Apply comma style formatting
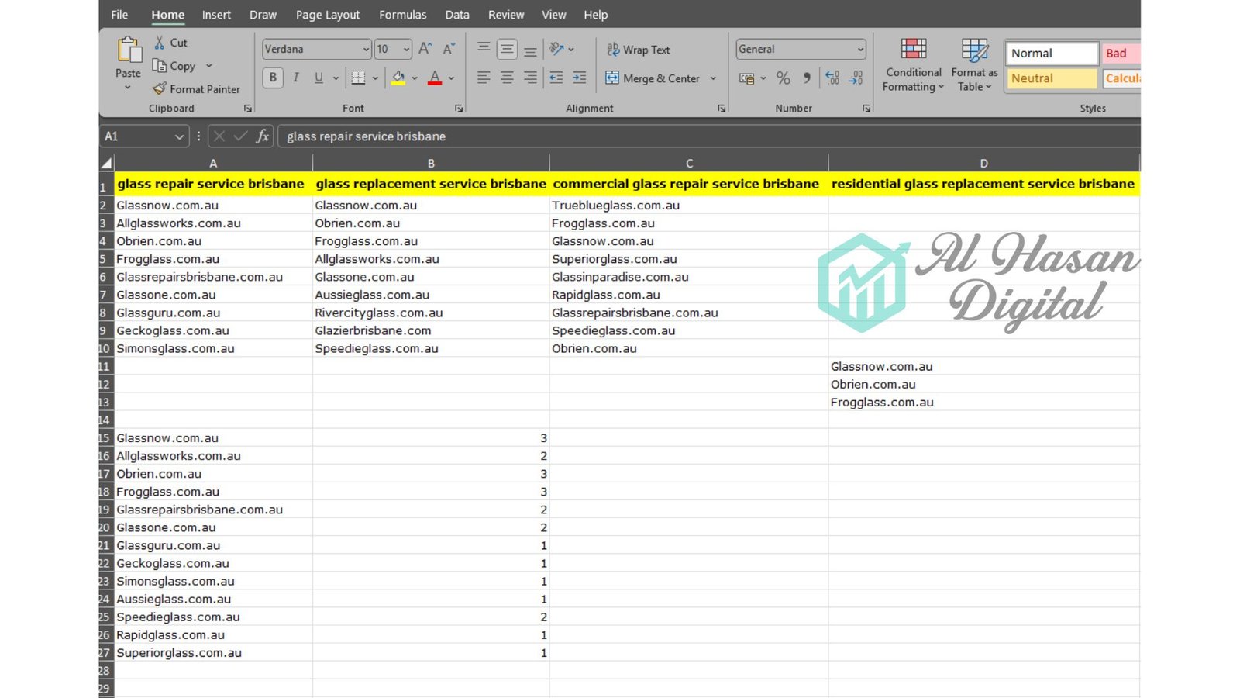The width and height of the screenshot is (1240, 698). tap(807, 78)
